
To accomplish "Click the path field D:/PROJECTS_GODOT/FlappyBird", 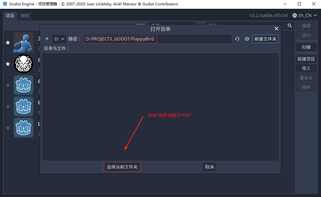I will (158, 39).
